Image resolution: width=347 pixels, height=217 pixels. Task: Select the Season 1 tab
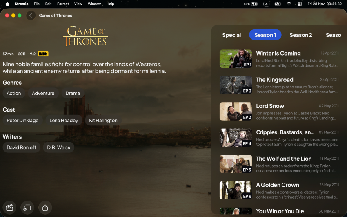coord(265,35)
